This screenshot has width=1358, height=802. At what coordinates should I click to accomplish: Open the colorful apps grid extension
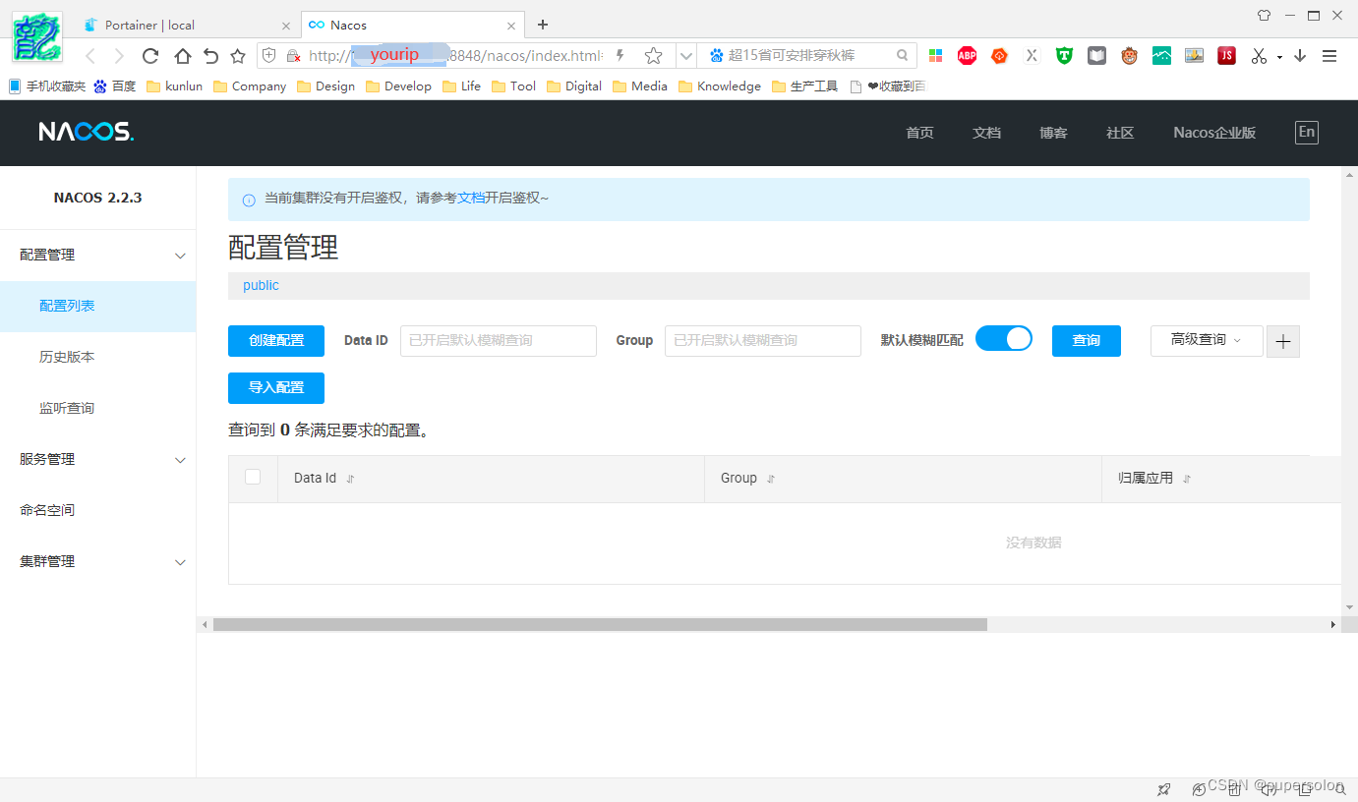935,56
